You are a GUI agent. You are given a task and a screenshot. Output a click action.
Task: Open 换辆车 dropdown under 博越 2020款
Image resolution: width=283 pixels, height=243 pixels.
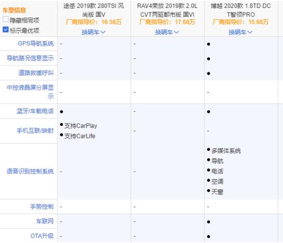pyautogui.click(x=240, y=32)
